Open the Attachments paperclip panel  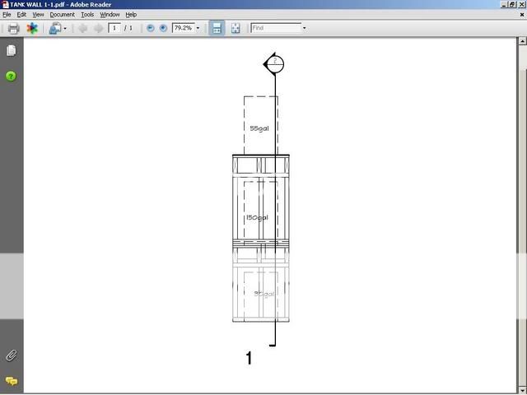[x=11, y=355]
